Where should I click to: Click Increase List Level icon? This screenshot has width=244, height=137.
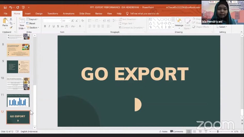pos(109,21)
